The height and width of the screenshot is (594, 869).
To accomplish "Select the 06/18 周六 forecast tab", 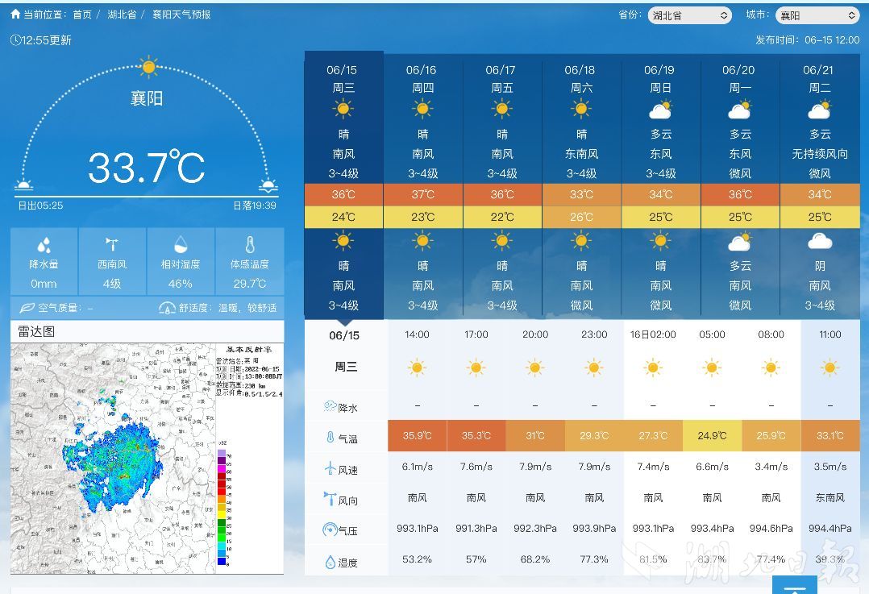I will click(581, 185).
